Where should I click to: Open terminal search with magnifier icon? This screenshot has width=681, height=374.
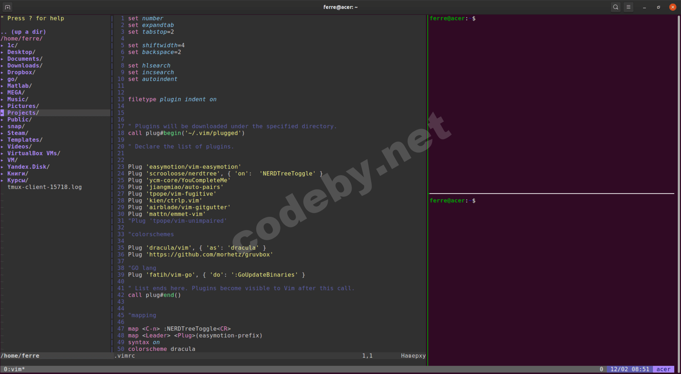tap(615, 7)
